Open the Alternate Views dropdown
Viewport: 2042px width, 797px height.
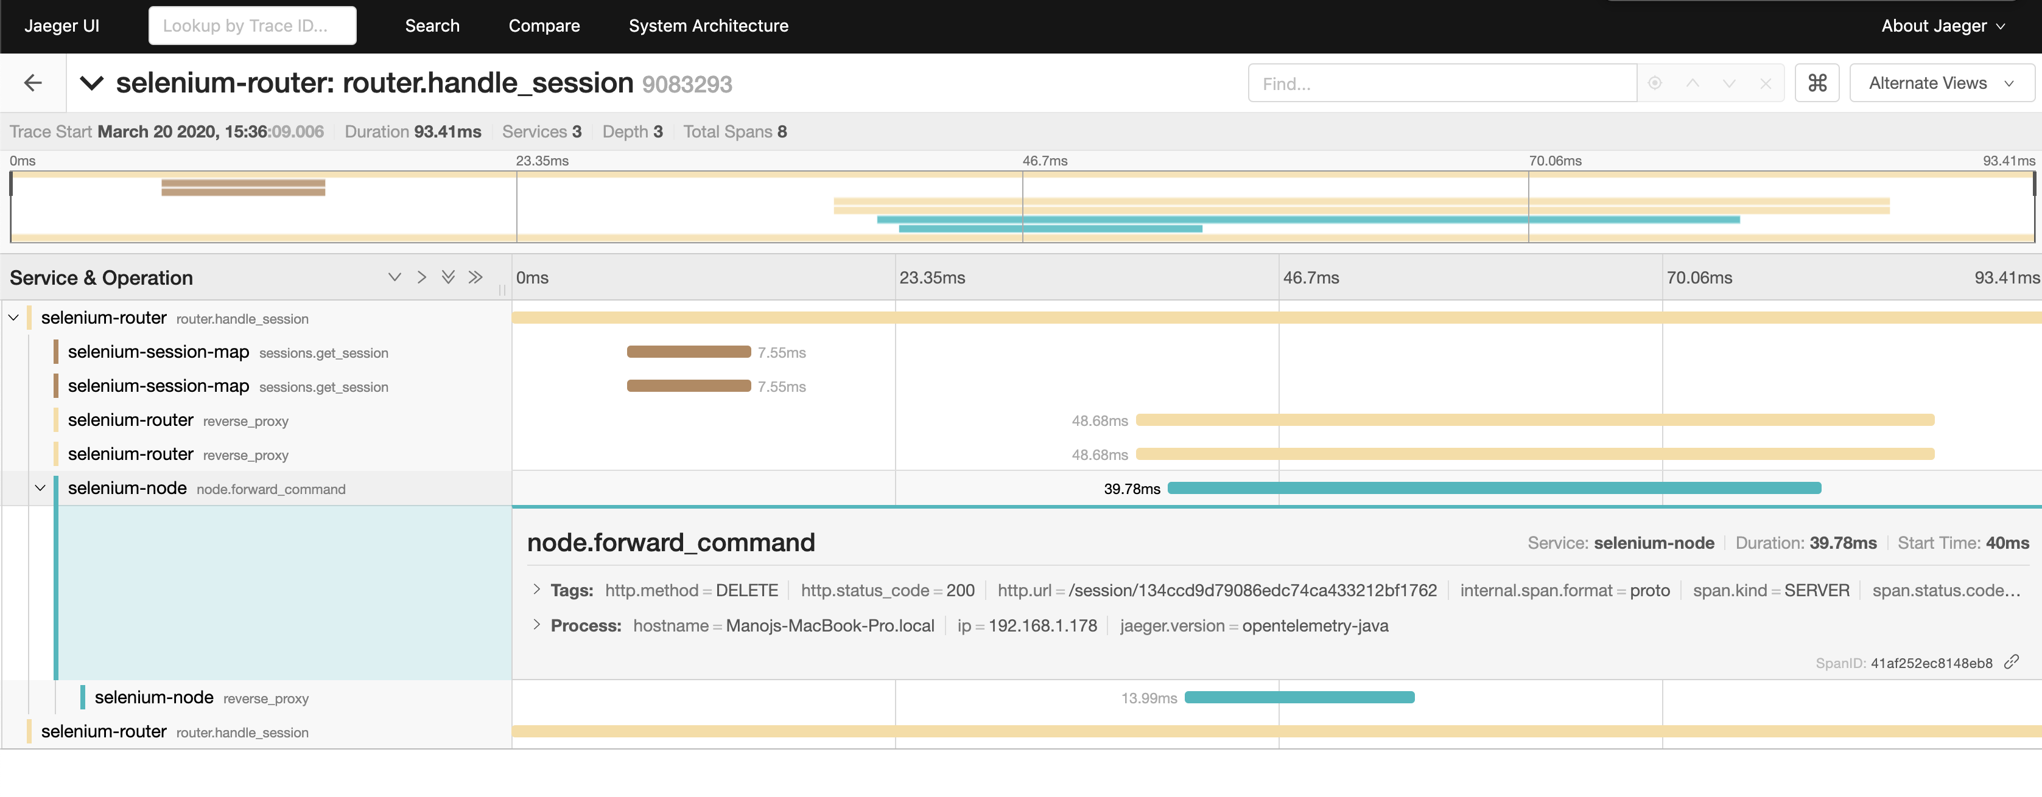point(1940,82)
